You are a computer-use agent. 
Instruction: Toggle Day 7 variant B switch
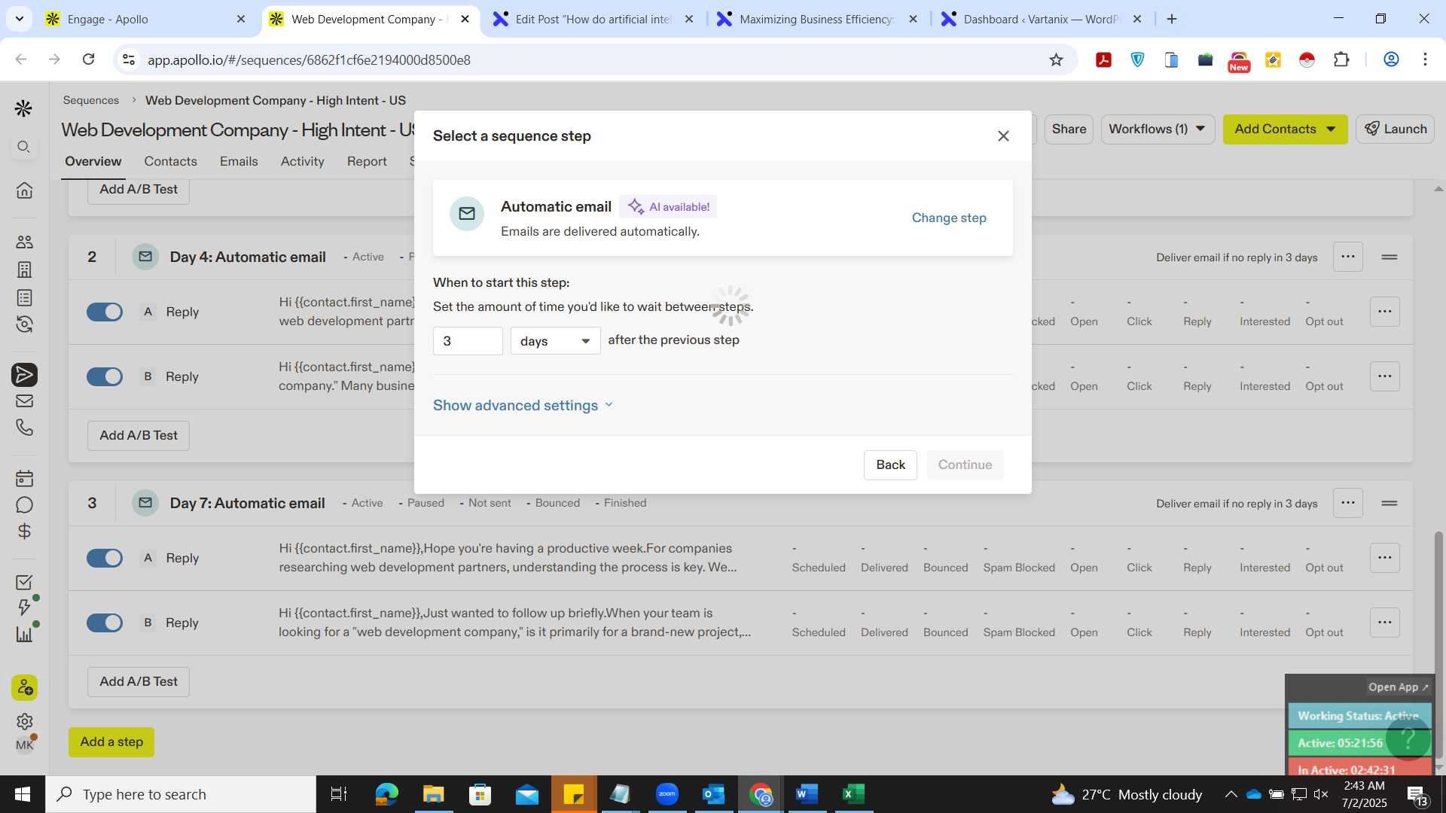pyautogui.click(x=105, y=623)
